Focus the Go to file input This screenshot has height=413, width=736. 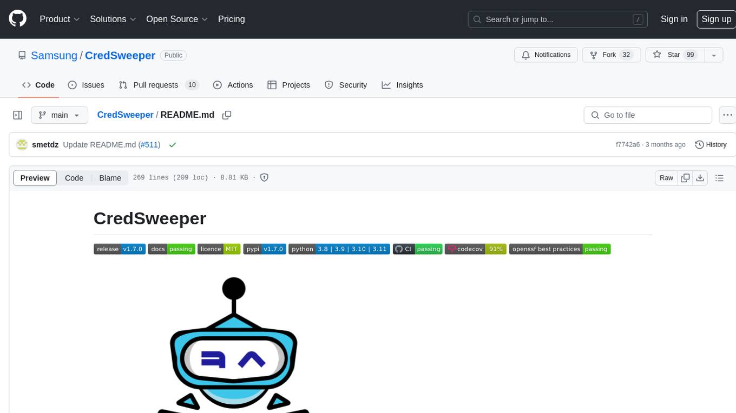[x=648, y=115]
